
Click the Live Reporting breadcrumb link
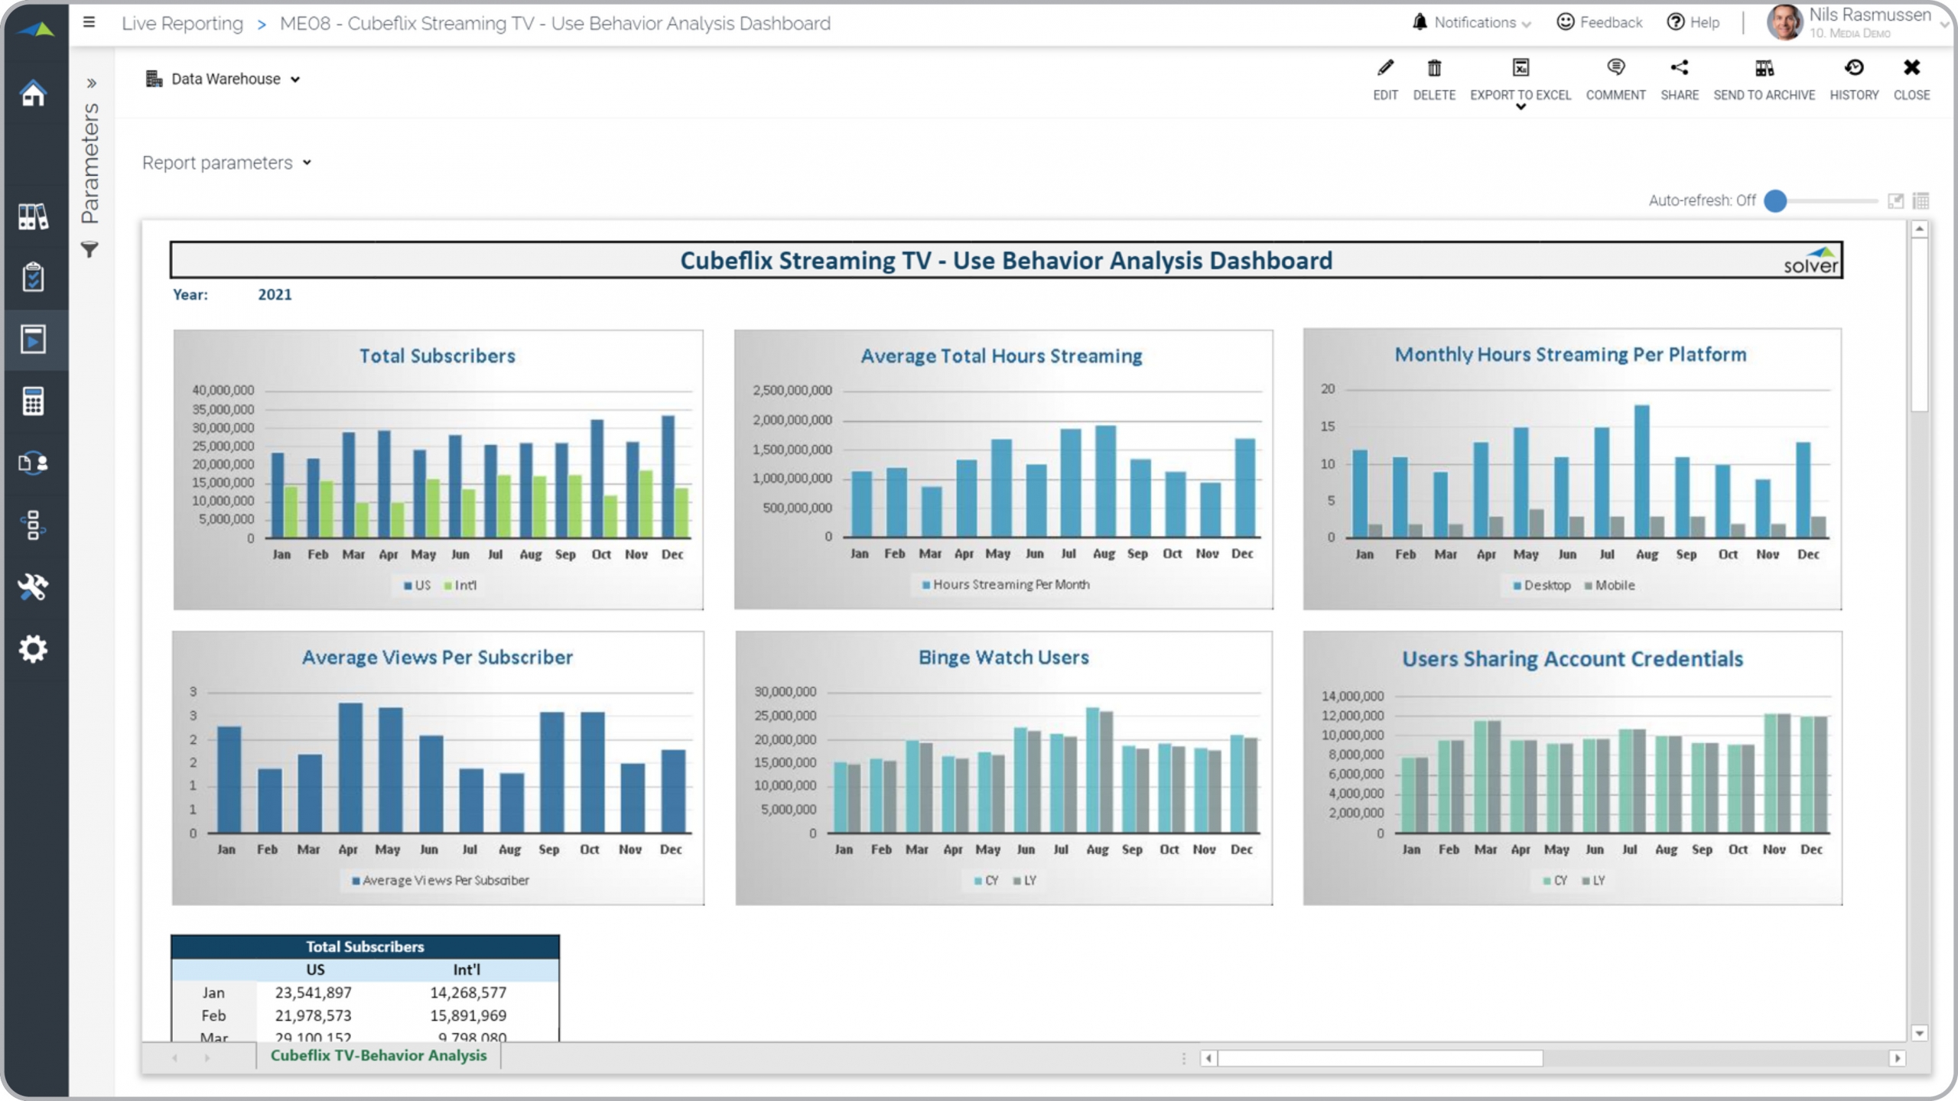pyautogui.click(x=182, y=23)
